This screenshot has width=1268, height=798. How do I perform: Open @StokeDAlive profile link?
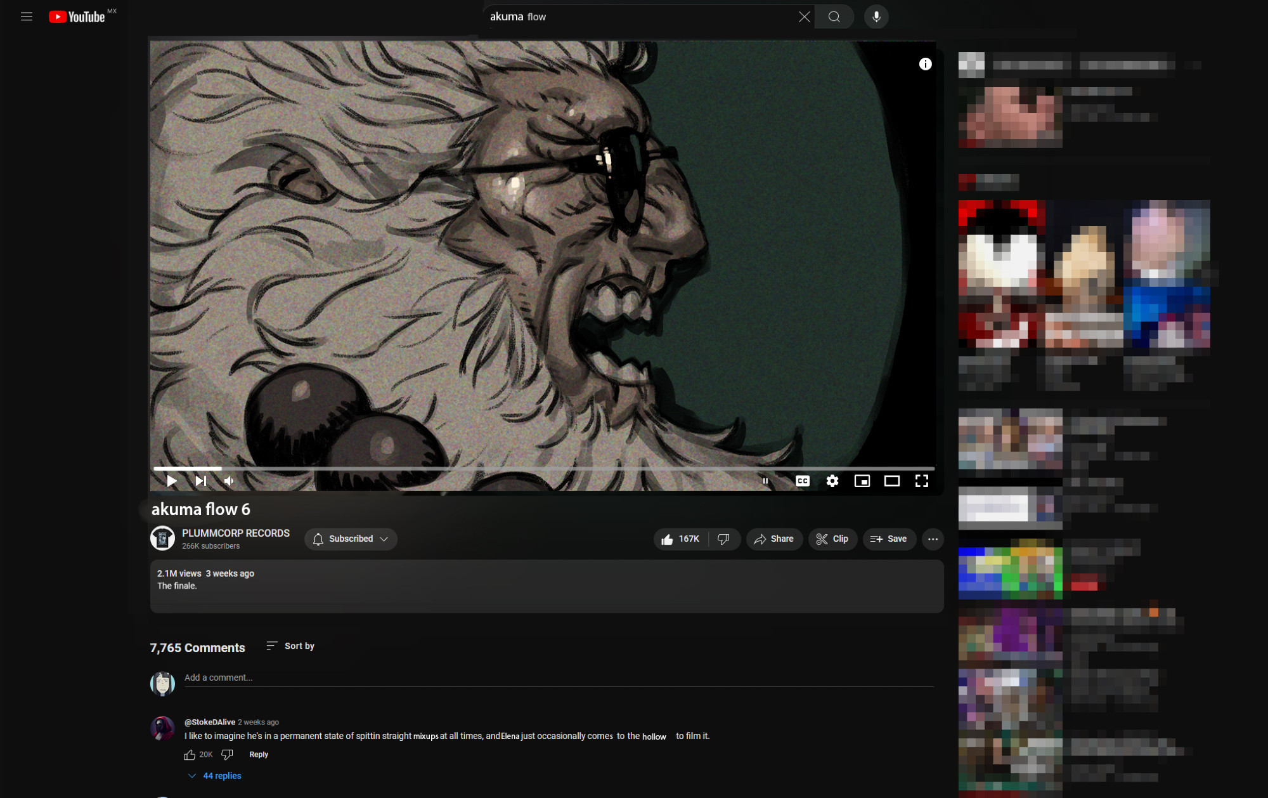pos(210,722)
